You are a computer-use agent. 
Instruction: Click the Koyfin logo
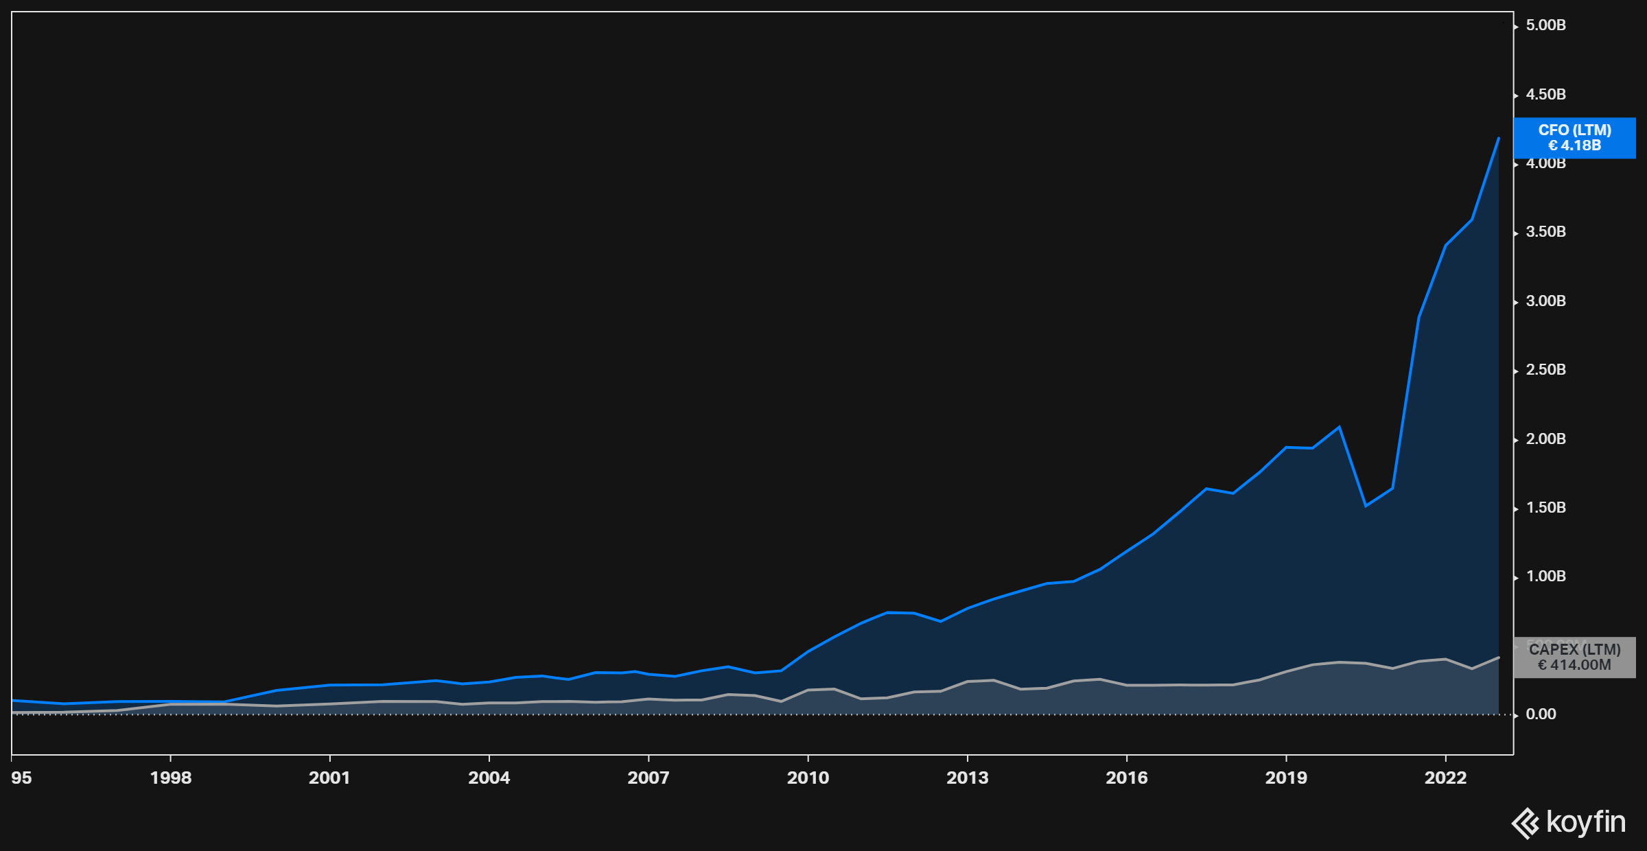click(x=1569, y=822)
